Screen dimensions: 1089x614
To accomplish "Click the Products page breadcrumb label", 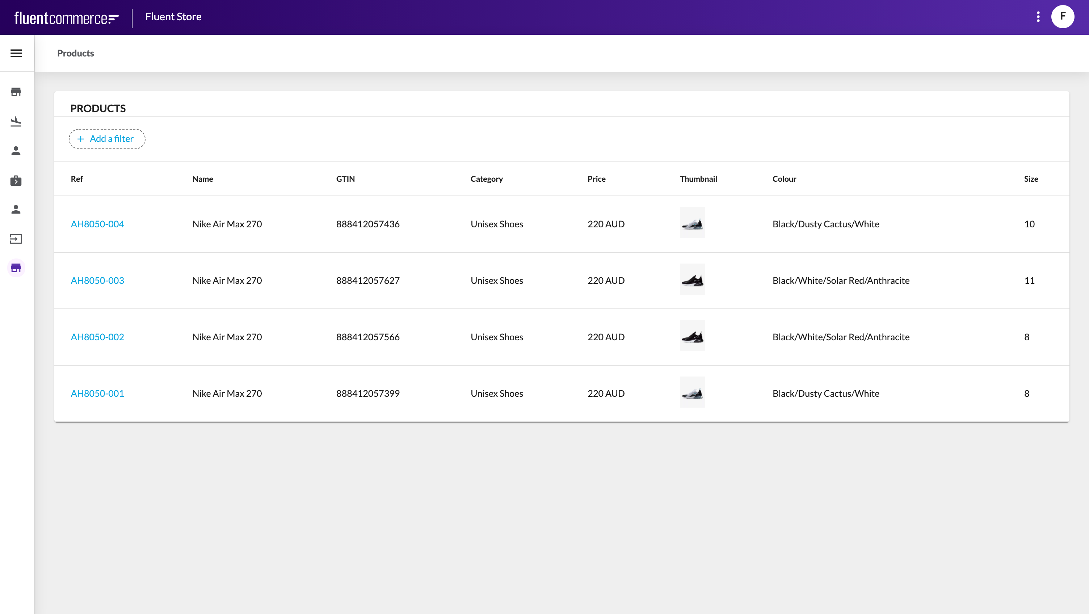I will coord(76,53).
